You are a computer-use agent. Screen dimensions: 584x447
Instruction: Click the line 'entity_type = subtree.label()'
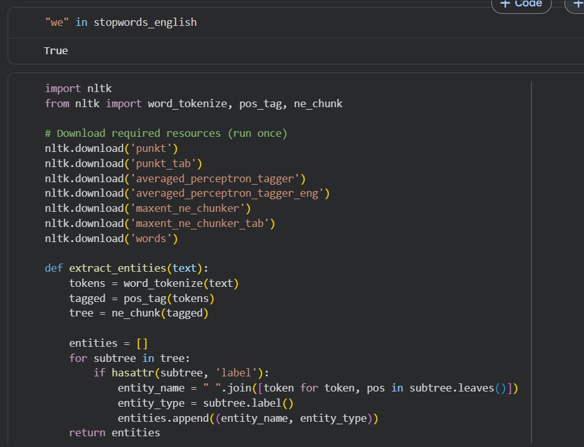tap(206, 403)
